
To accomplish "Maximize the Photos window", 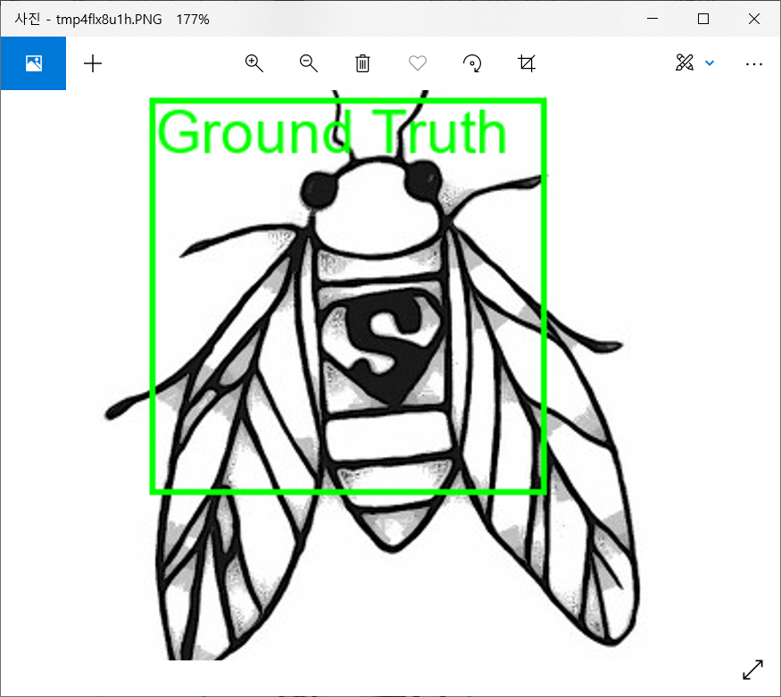I will pyautogui.click(x=703, y=19).
